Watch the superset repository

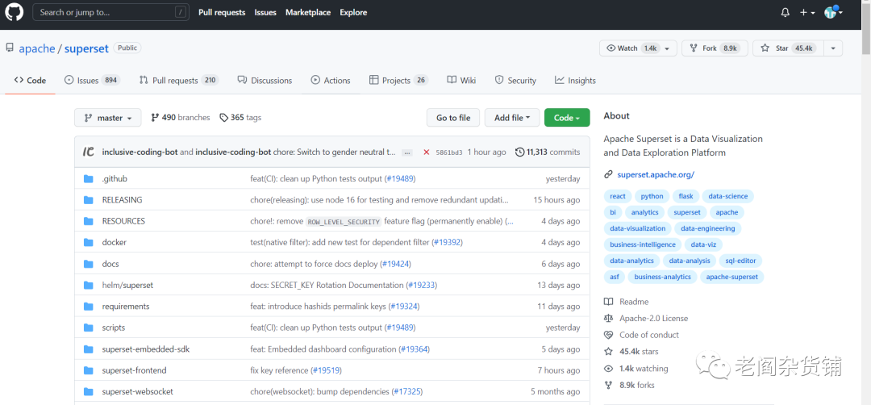(638, 48)
